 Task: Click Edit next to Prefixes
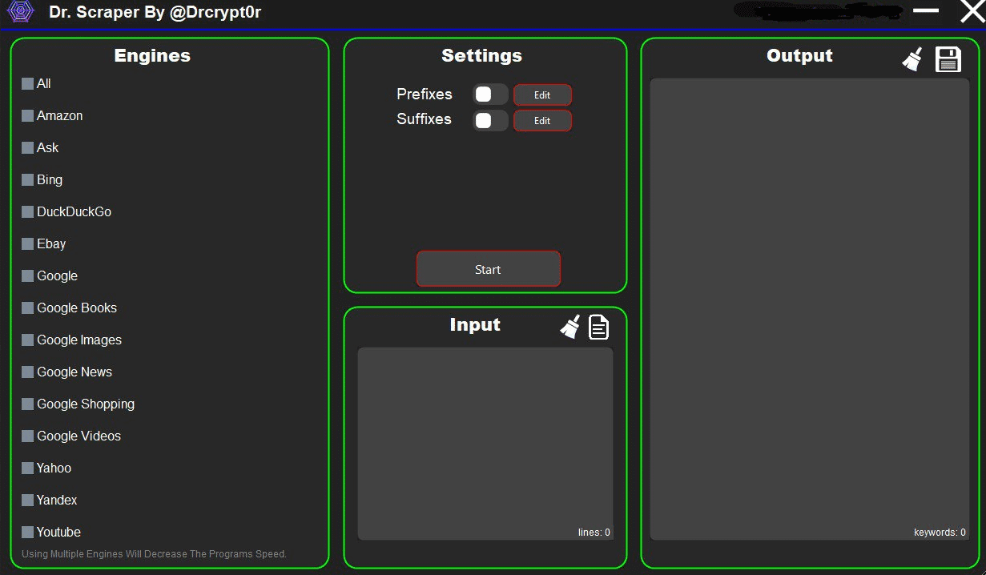pos(542,94)
